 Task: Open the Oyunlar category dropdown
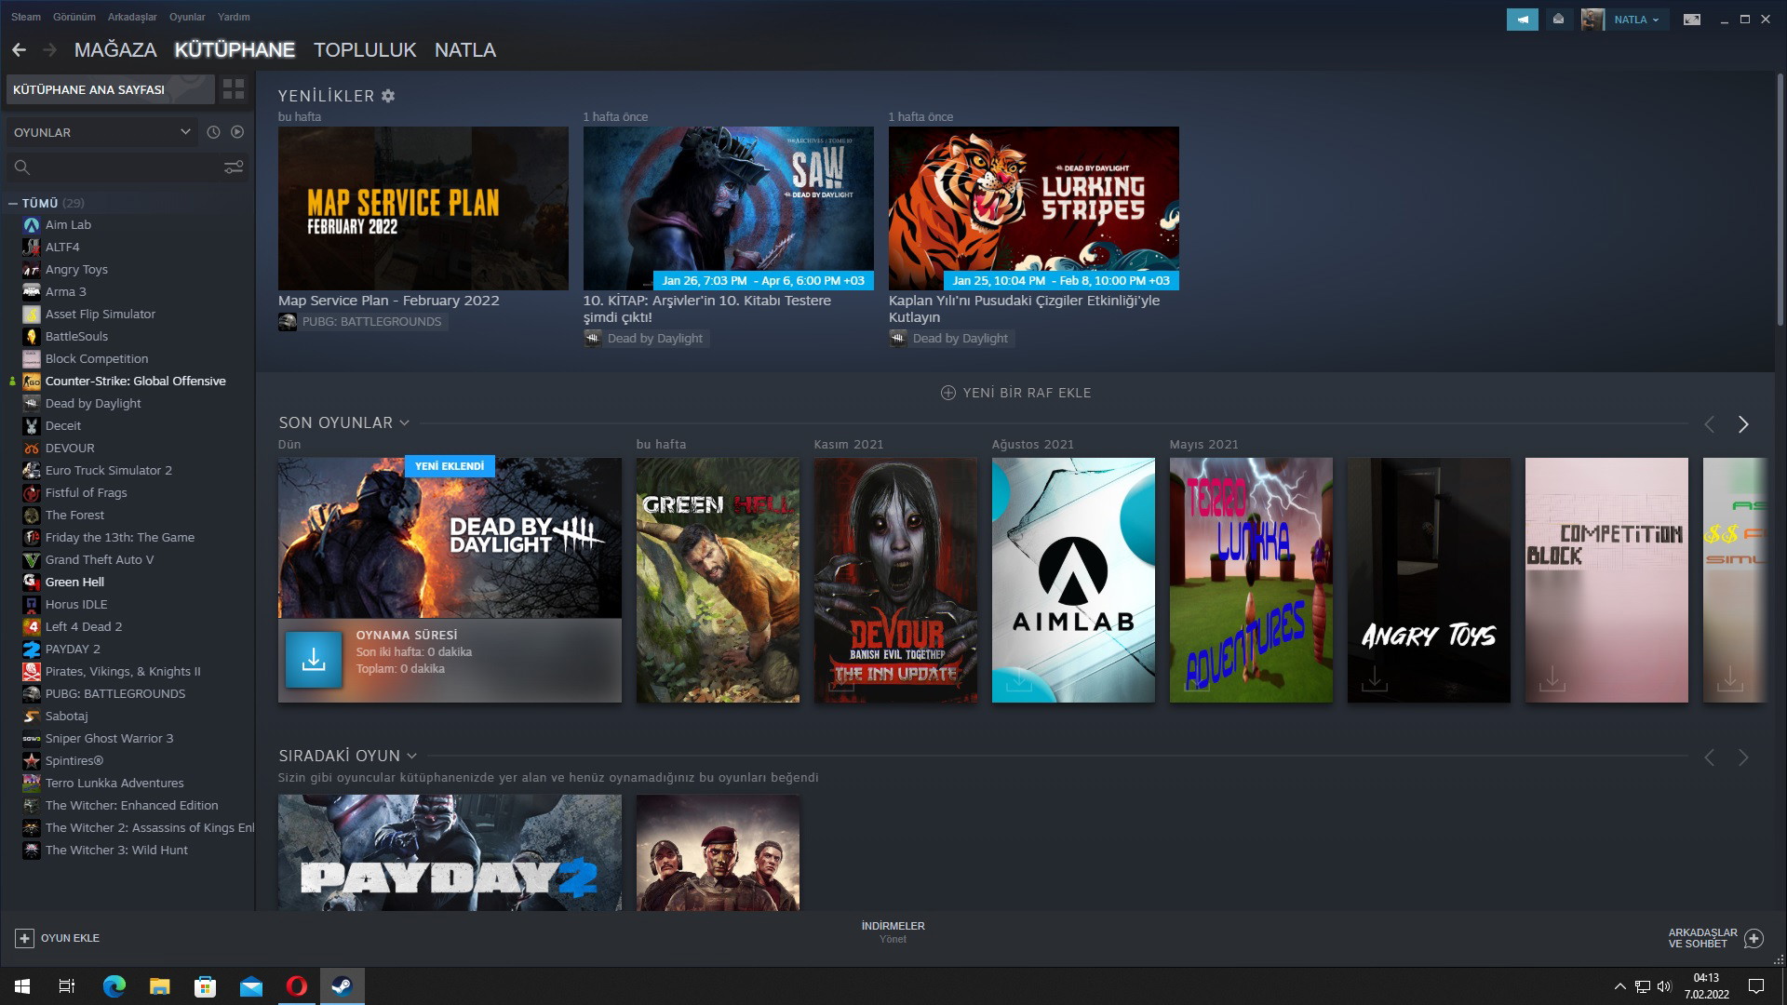[101, 132]
